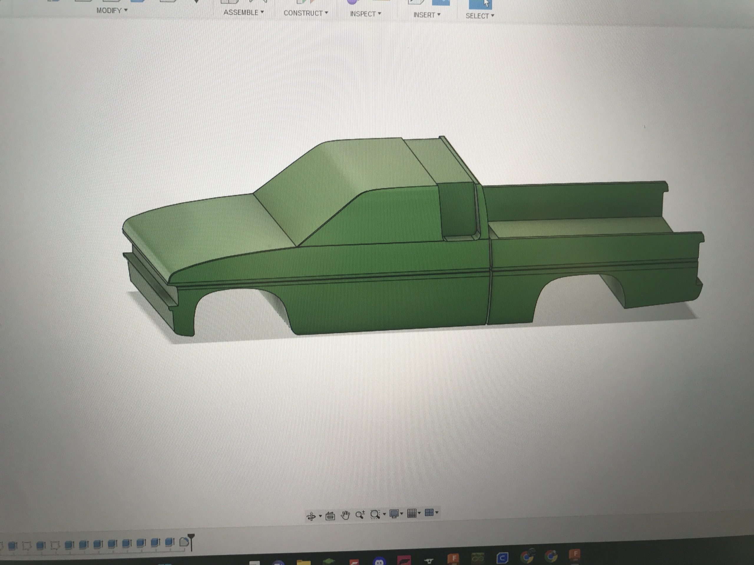Click the Grid and Snaps icon

click(412, 513)
